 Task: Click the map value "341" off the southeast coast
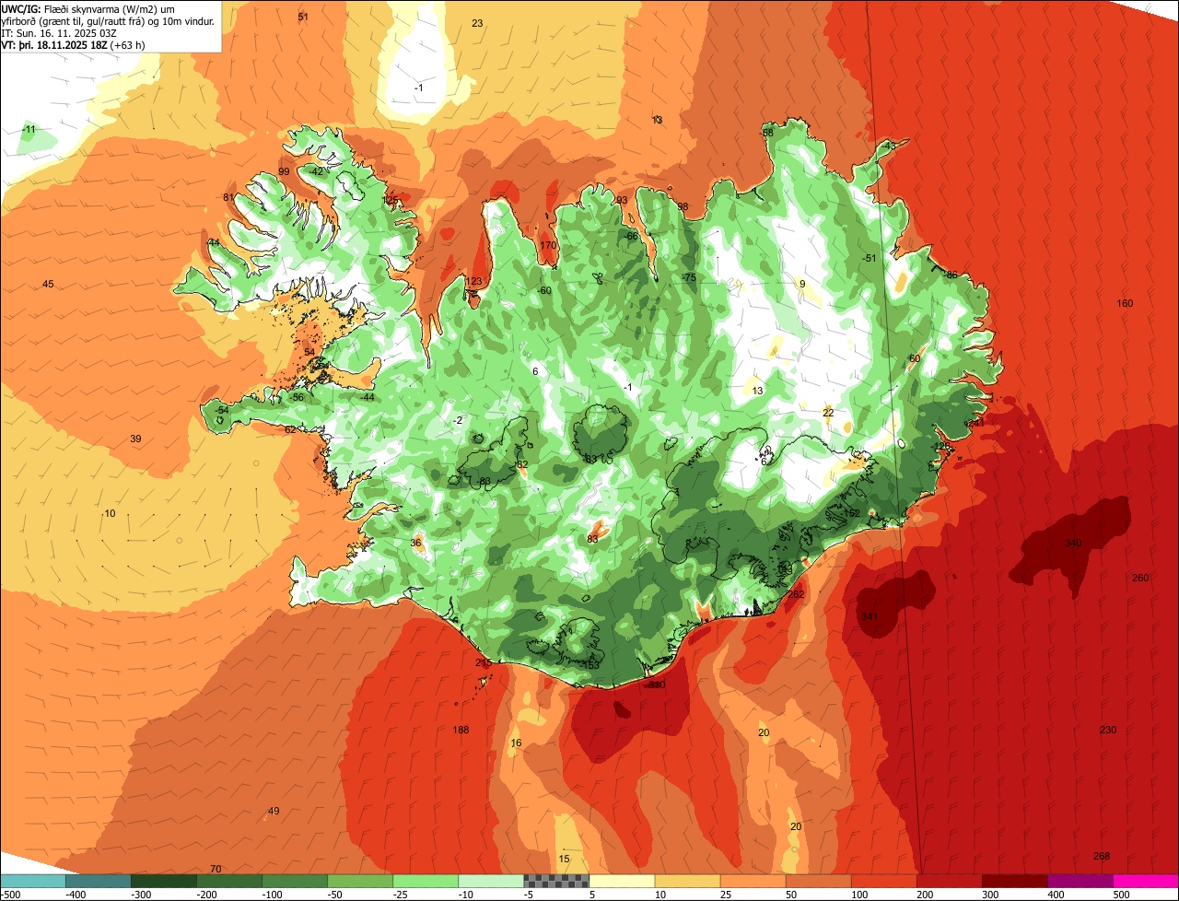tap(869, 616)
